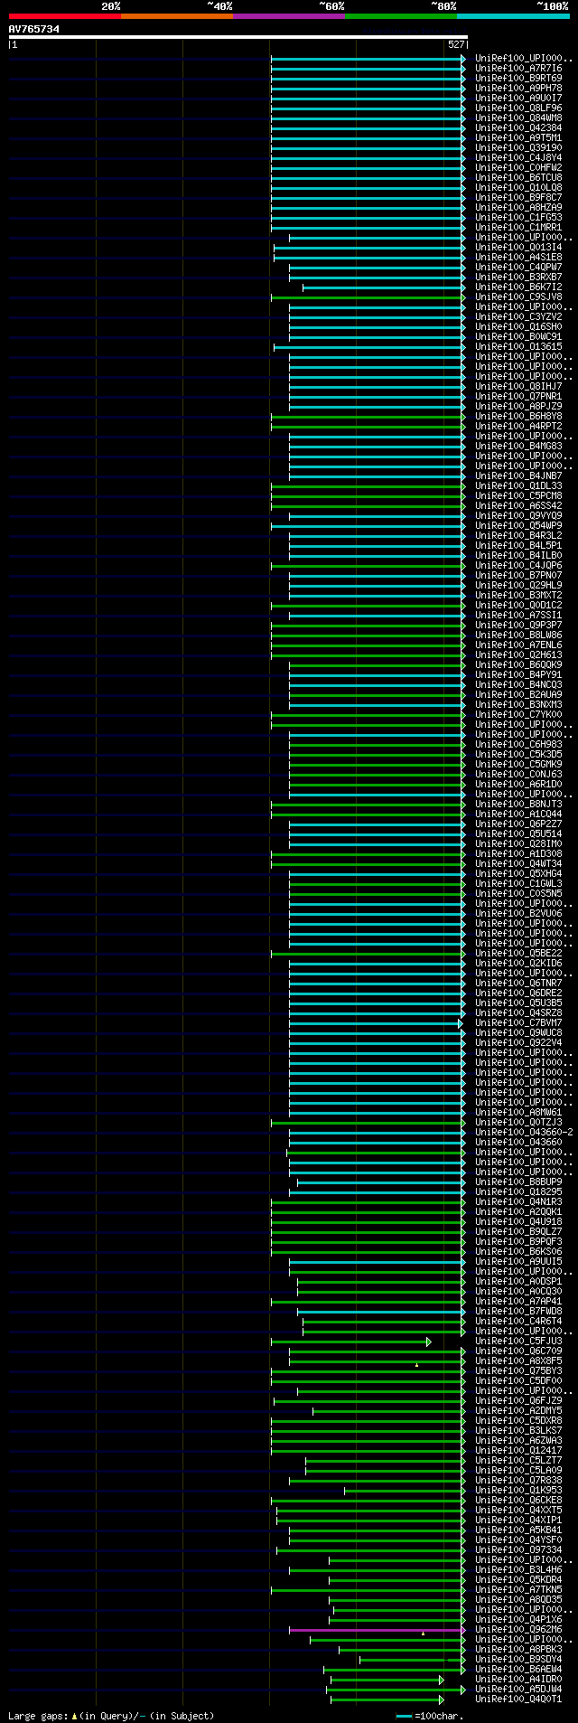578x1723 pixels.
Task: Select the UniRef100_Q013I4 label
Action: (x=518, y=247)
